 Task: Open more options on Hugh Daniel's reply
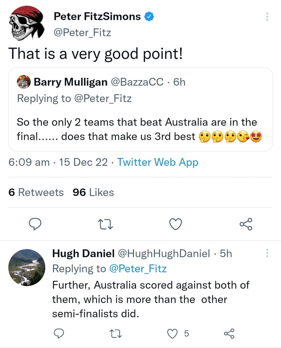267,253
